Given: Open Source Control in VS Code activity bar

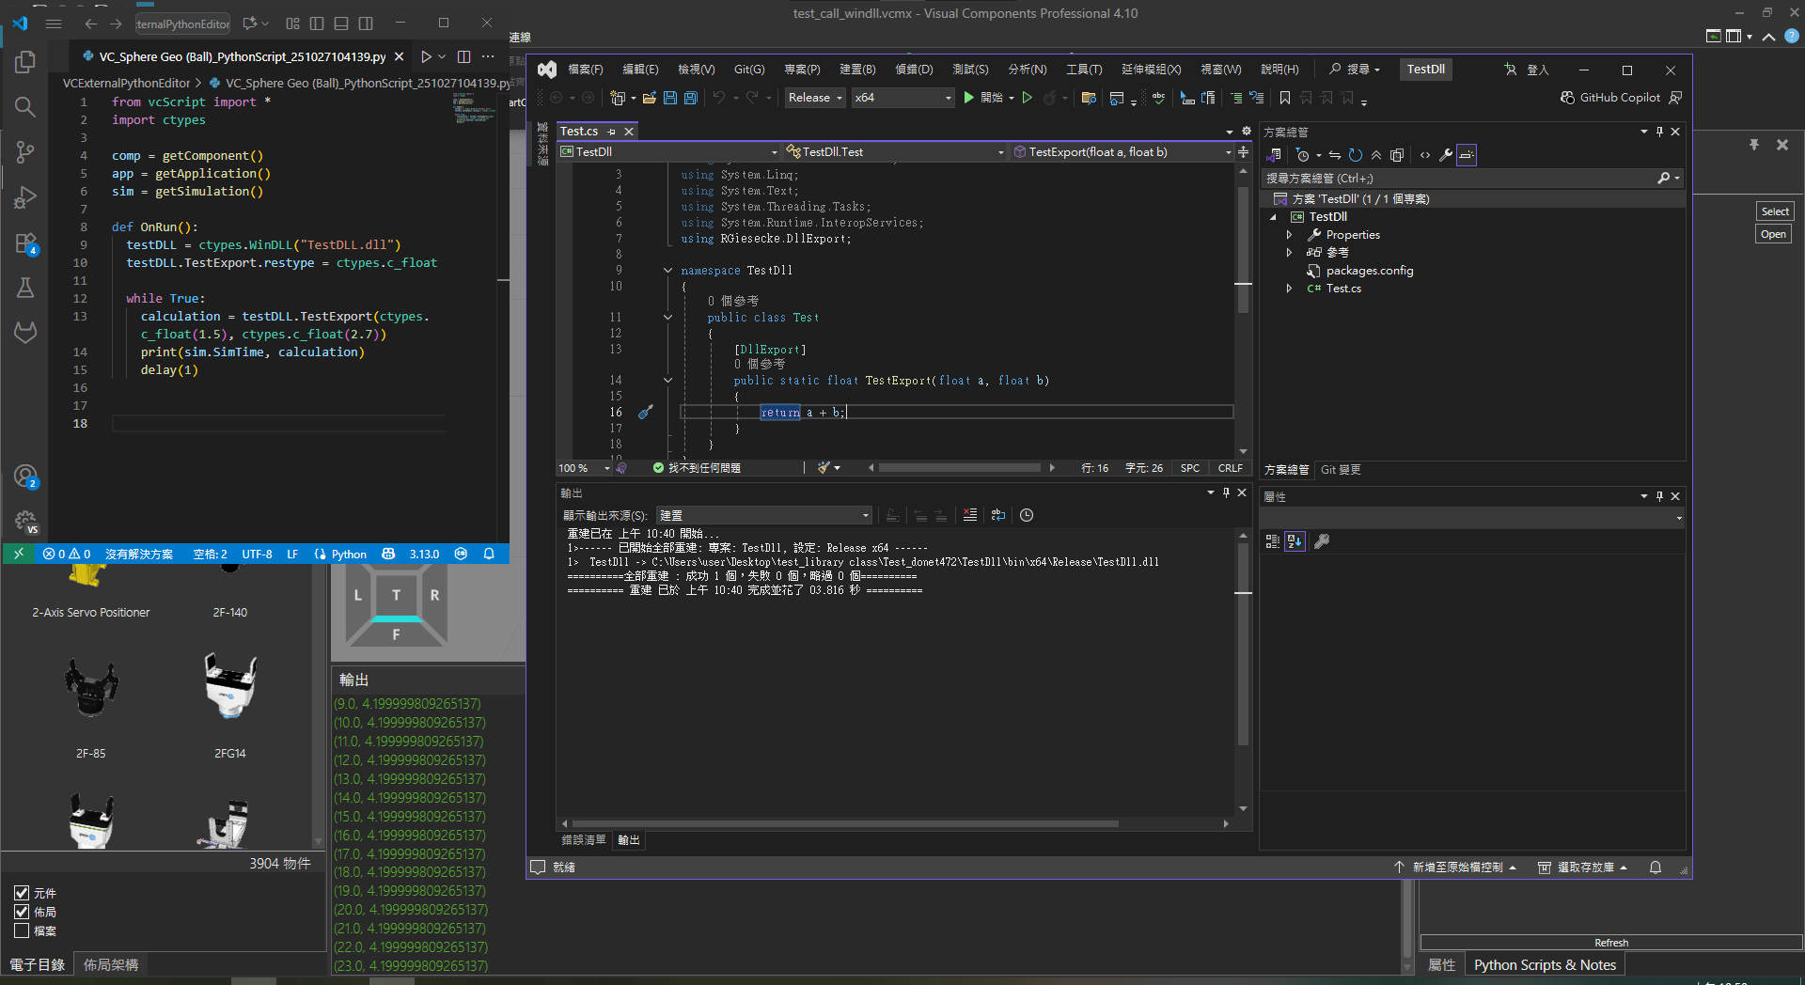Looking at the screenshot, I should 25,151.
